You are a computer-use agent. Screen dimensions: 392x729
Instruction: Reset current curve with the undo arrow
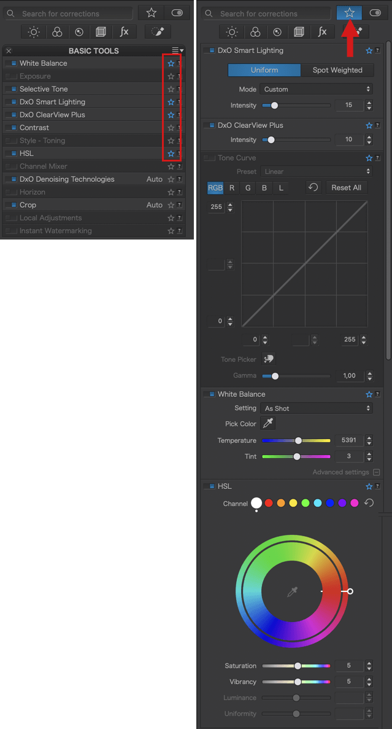313,187
